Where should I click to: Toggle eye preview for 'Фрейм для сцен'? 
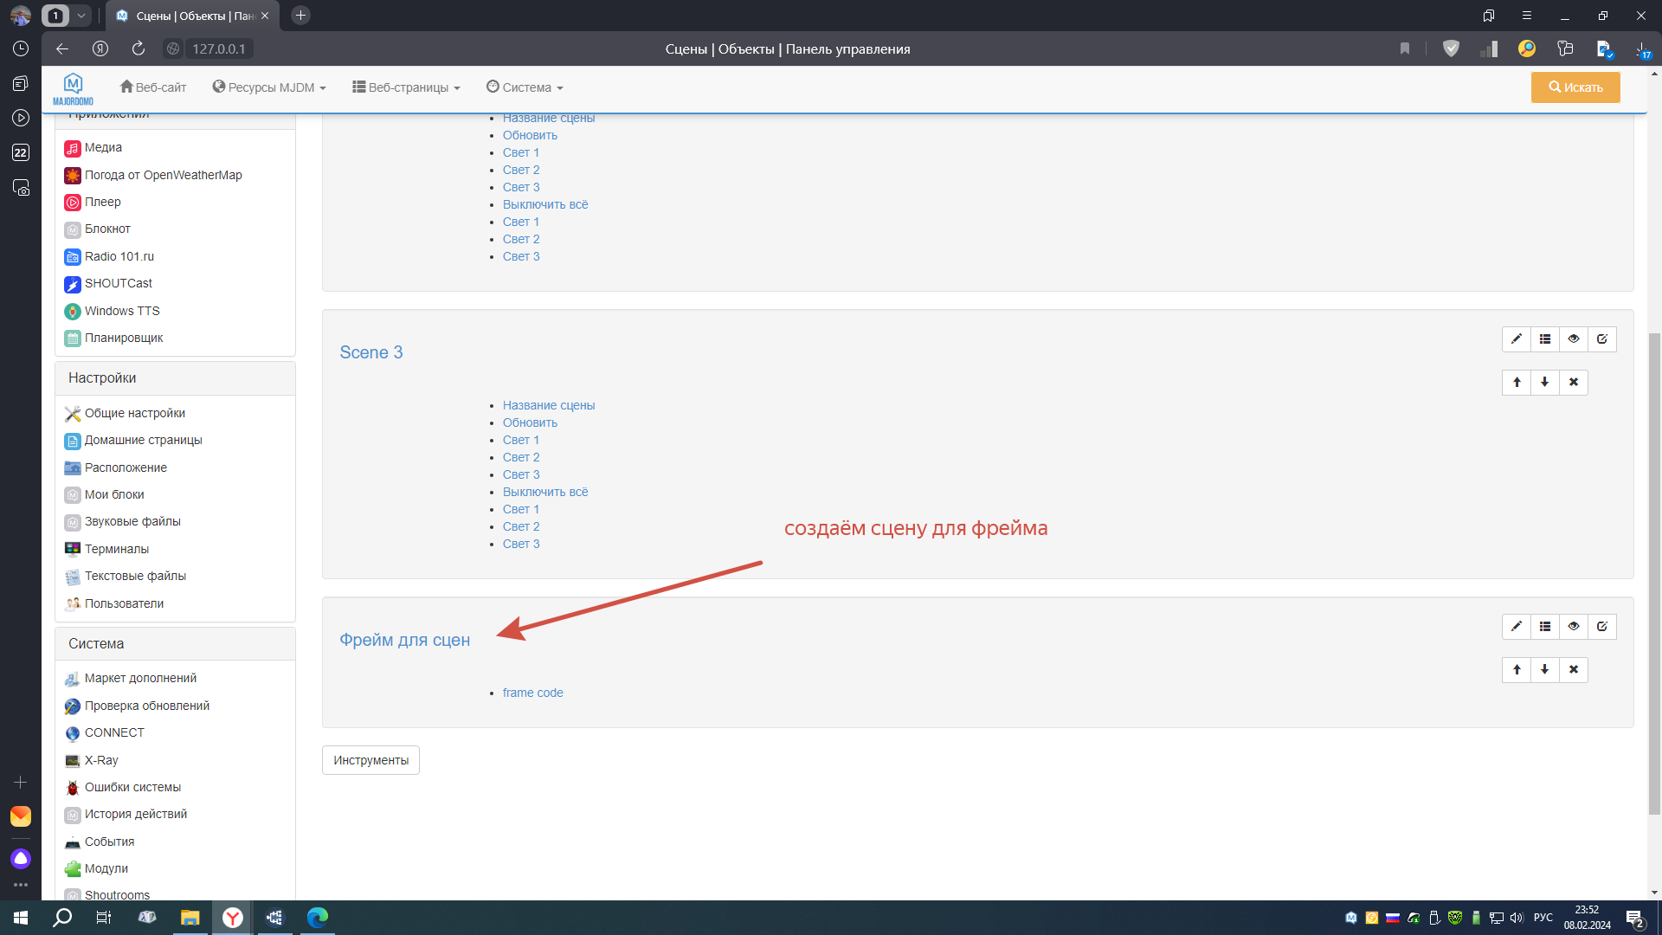1573,627
